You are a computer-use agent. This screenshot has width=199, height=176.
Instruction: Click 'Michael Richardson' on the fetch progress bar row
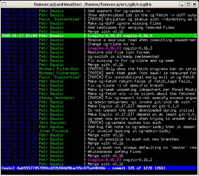coord(59,69)
